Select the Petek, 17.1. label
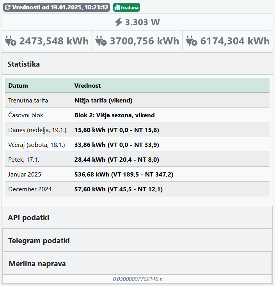 pos(24,160)
